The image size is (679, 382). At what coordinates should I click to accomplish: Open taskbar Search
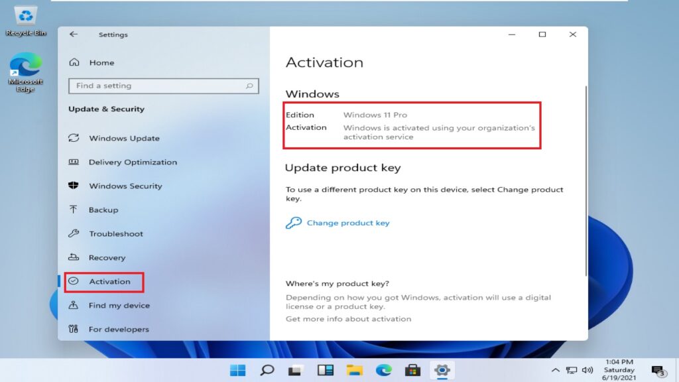pyautogui.click(x=267, y=370)
